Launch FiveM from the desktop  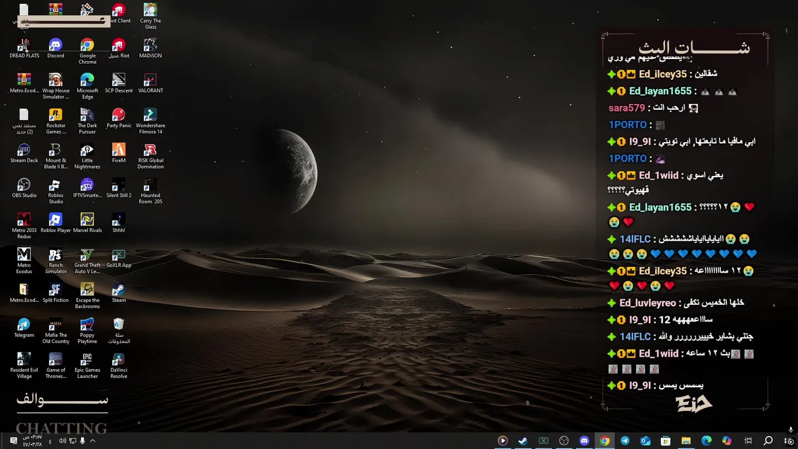tap(118, 153)
